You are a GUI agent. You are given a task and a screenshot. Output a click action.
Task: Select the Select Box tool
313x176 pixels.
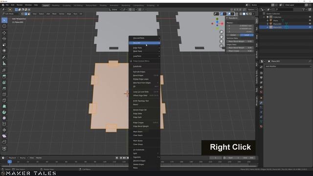point(4,20)
